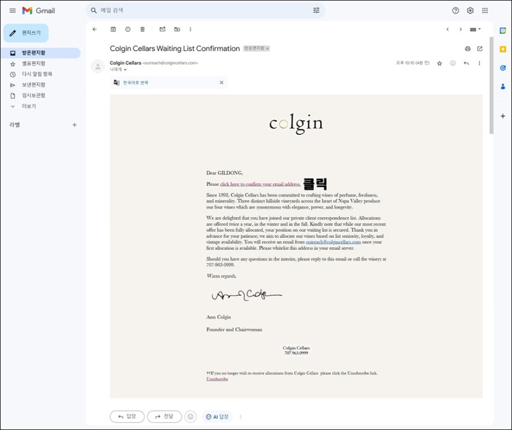
Task: Click the 답장 reply button
Action: 127,417
